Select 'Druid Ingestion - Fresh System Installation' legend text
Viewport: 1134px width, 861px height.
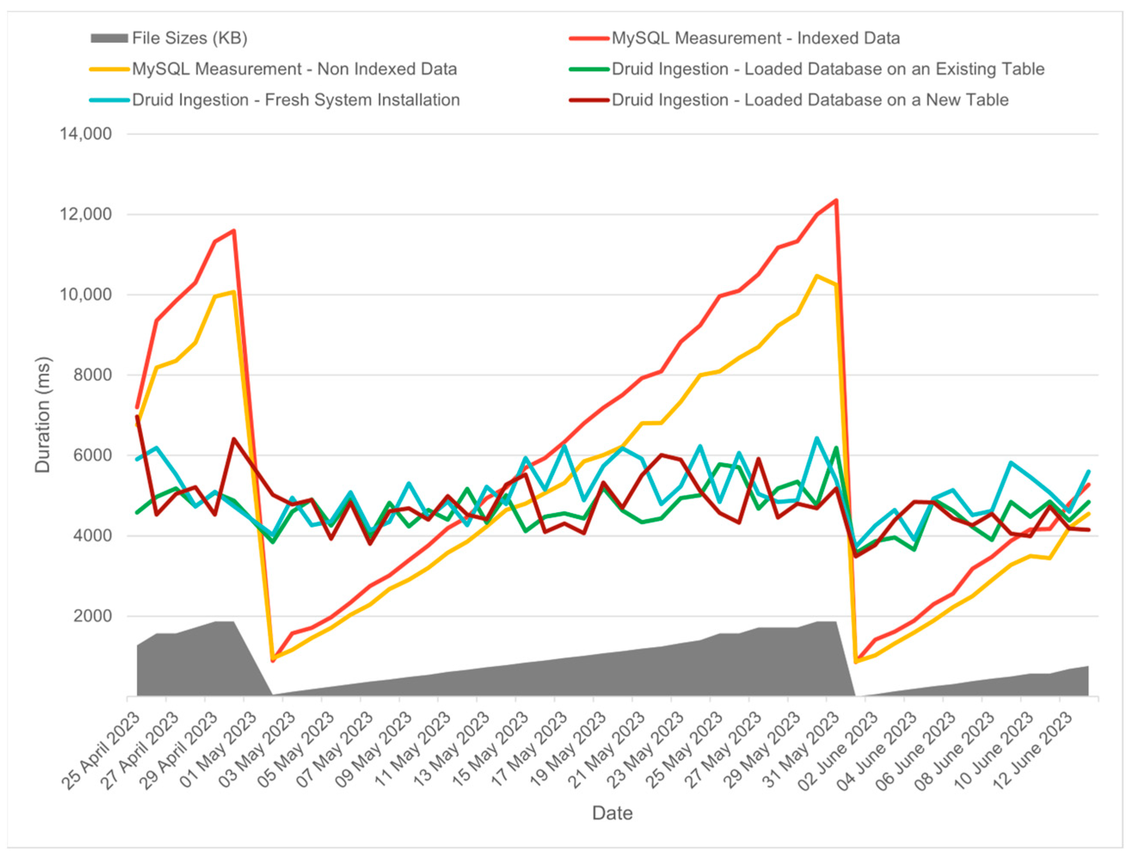click(296, 100)
